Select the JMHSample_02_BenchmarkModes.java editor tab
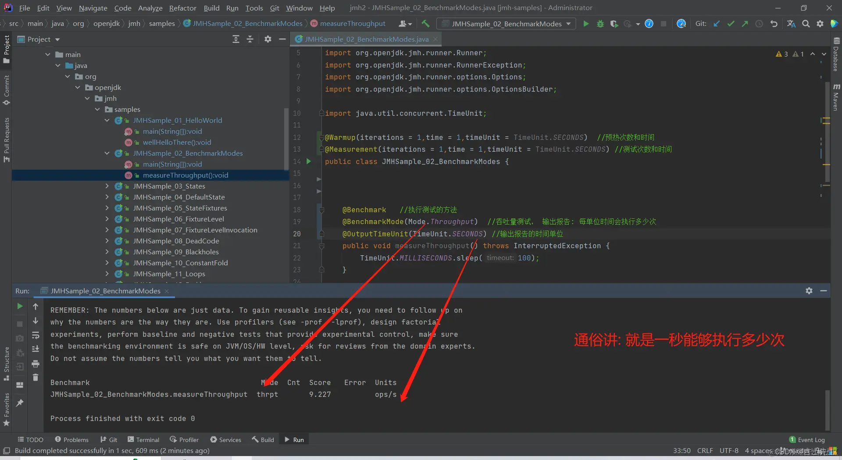This screenshot has width=842, height=460. pyautogui.click(x=367, y=39)
